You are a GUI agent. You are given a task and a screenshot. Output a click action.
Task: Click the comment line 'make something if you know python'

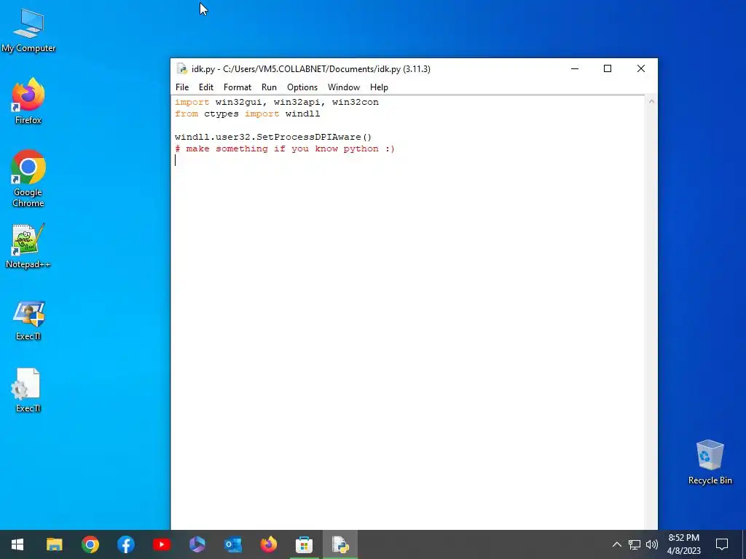[285, 148]
